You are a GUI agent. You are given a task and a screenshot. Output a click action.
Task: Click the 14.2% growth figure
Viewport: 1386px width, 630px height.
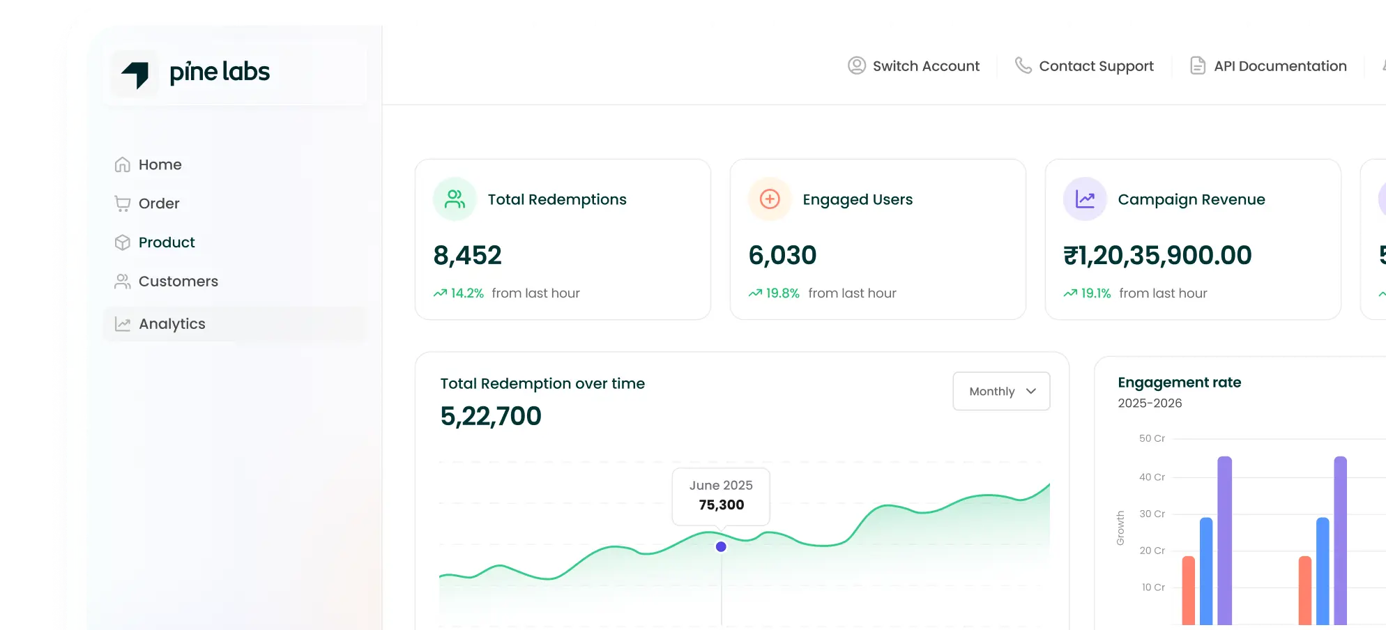click(x=467, y=293)
